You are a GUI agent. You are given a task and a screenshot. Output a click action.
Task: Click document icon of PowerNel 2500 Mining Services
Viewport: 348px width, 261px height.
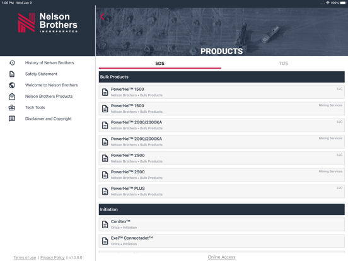pos(105,175)
